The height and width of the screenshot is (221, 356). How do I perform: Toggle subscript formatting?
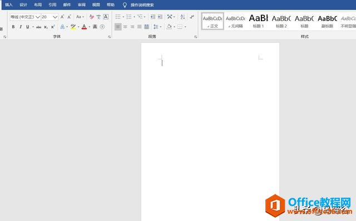pyautogui.click(x=46, y=27)
